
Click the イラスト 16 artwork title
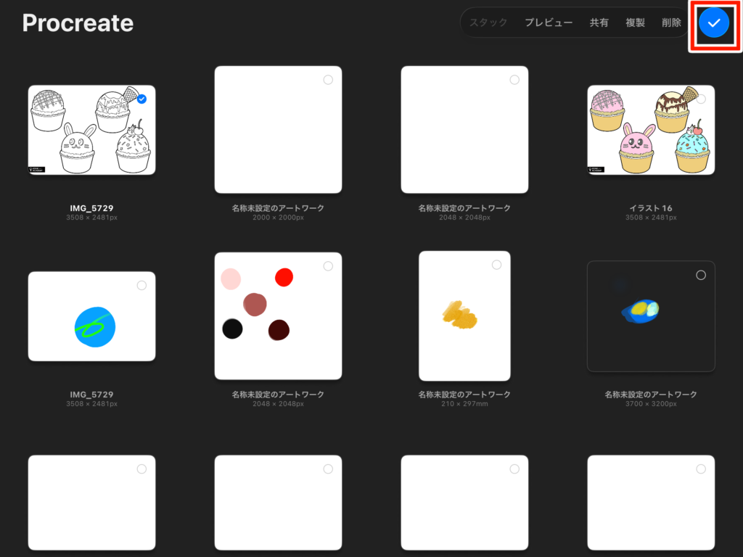pos(651,208)
